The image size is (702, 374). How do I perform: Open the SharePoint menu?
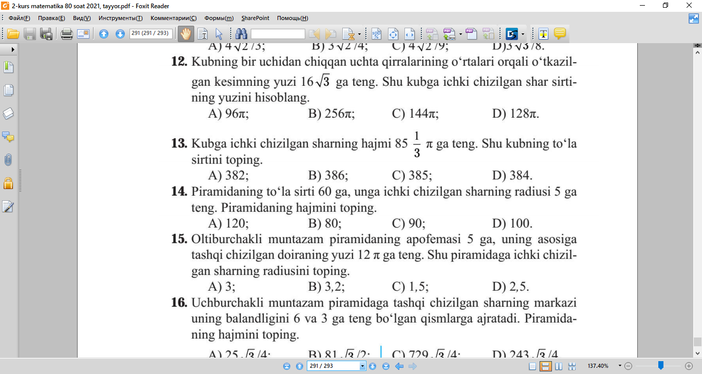click(x=255, y=18)
